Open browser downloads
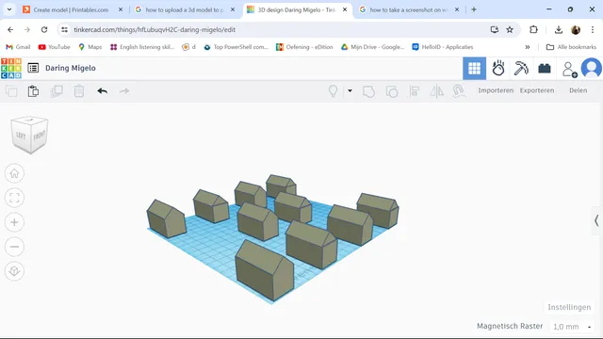This screenshot has height=339, width=603. (x=559, y=29)
